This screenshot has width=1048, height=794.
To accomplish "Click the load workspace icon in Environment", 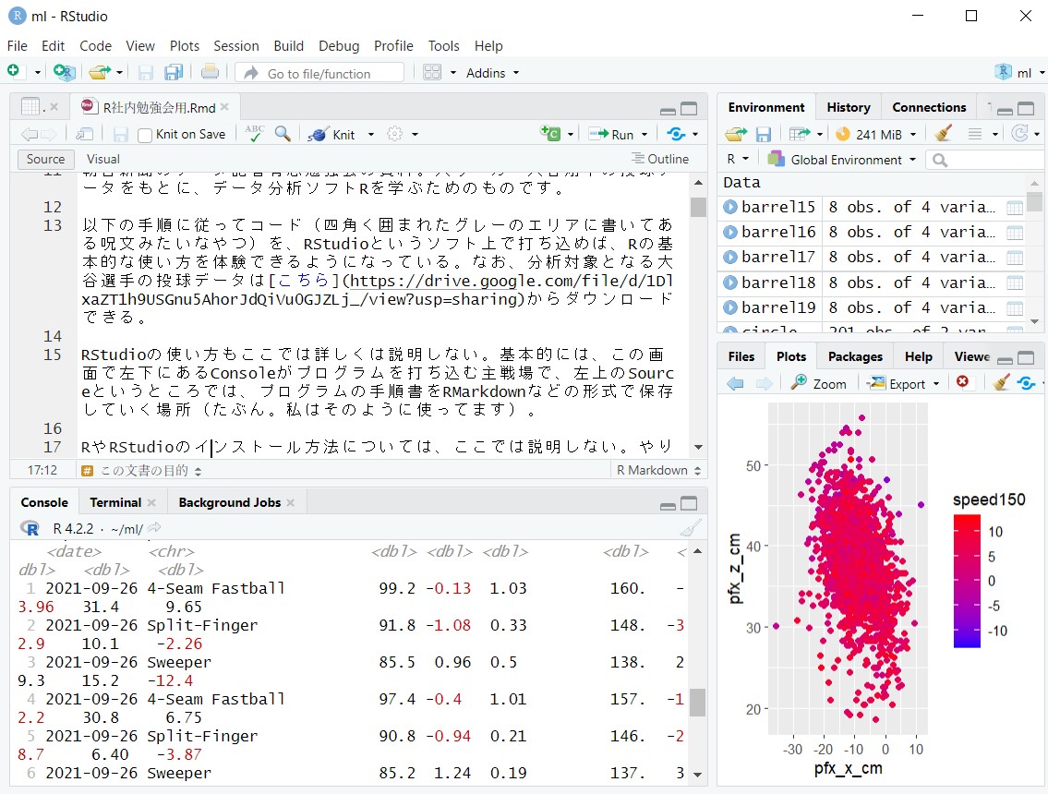I will [736, 135].
